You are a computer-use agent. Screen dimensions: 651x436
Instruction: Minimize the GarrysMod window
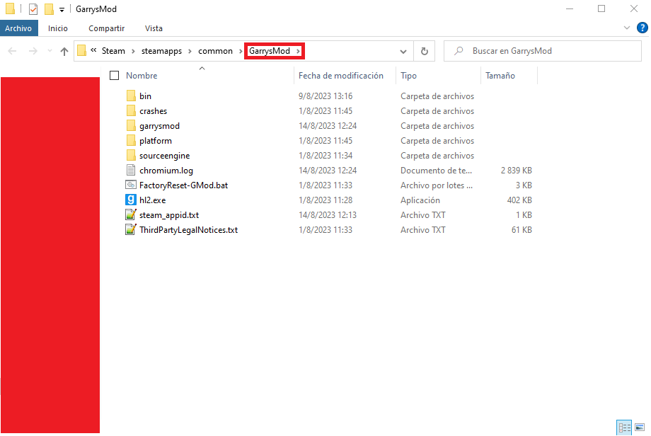[570, 8]
